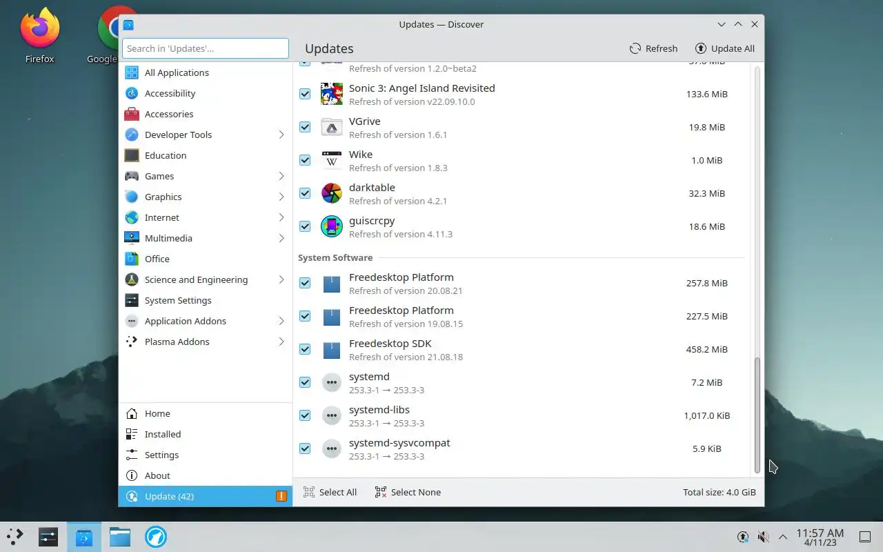Expand the Plasma Addons arrow

[x=281, y=342]
